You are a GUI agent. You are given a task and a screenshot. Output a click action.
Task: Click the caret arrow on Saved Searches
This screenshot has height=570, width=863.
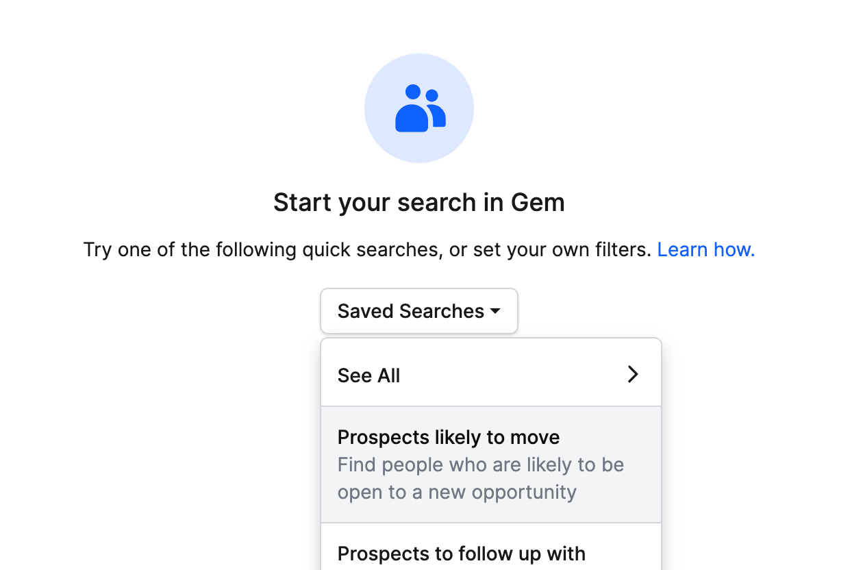click(x=495, y=312)
